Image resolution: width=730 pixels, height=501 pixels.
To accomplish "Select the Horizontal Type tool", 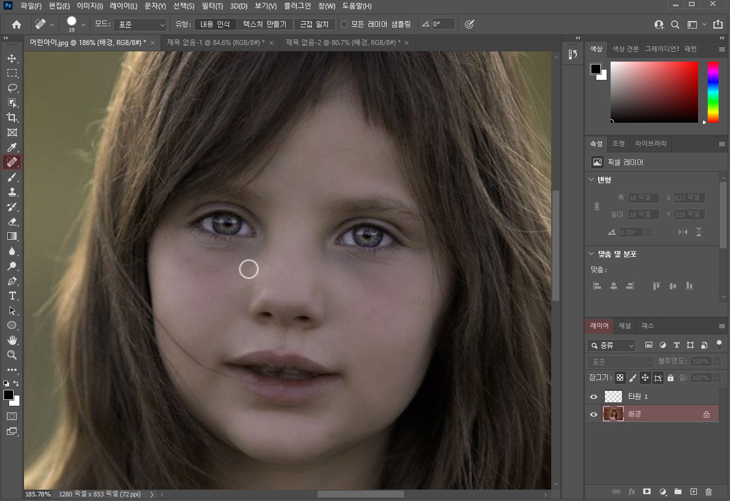I will tap(11, 296).
